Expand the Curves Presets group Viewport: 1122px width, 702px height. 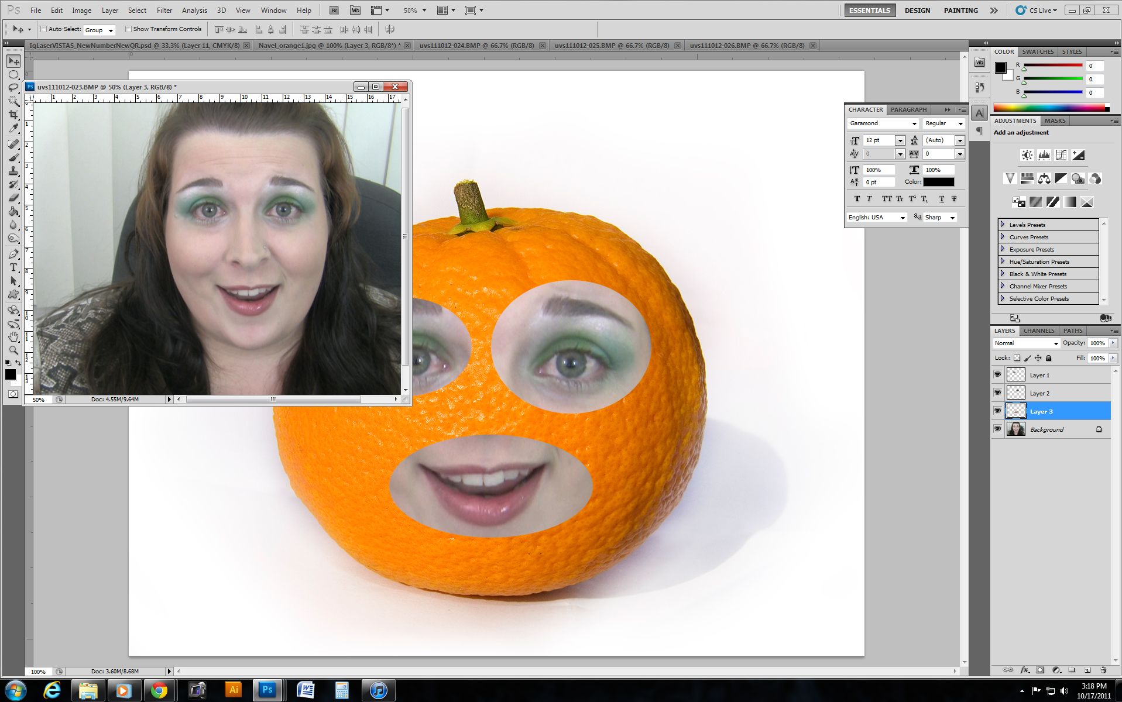point(1002,237)
